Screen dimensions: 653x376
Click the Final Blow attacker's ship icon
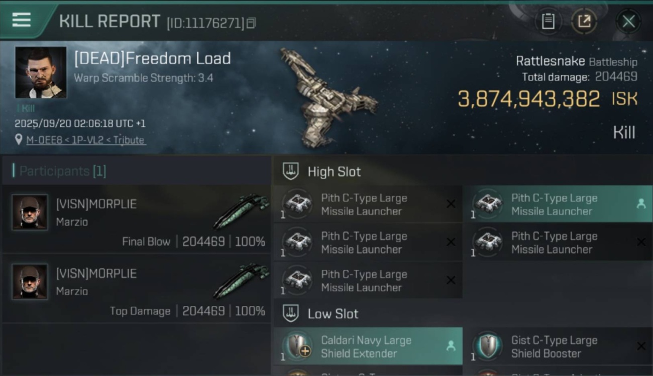click(241, 211)
